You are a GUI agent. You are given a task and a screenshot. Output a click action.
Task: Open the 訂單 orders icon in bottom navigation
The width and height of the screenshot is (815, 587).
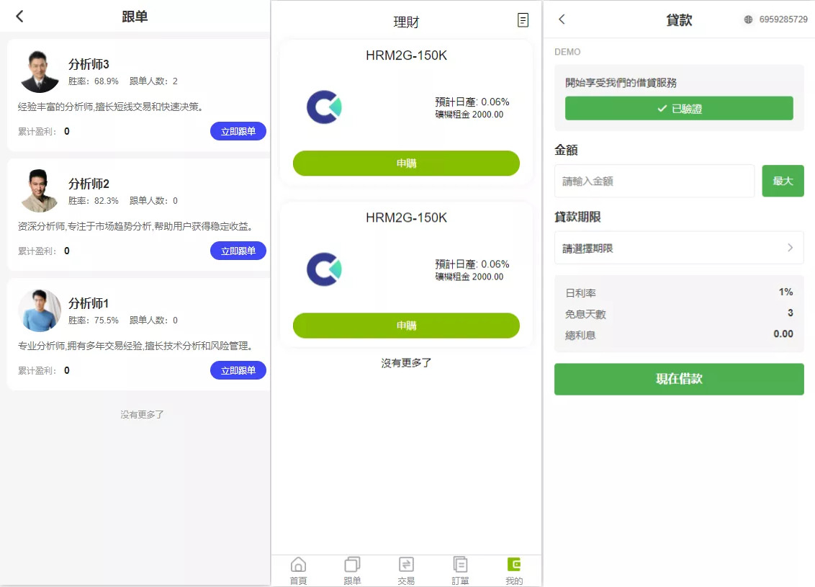(460, 570)
